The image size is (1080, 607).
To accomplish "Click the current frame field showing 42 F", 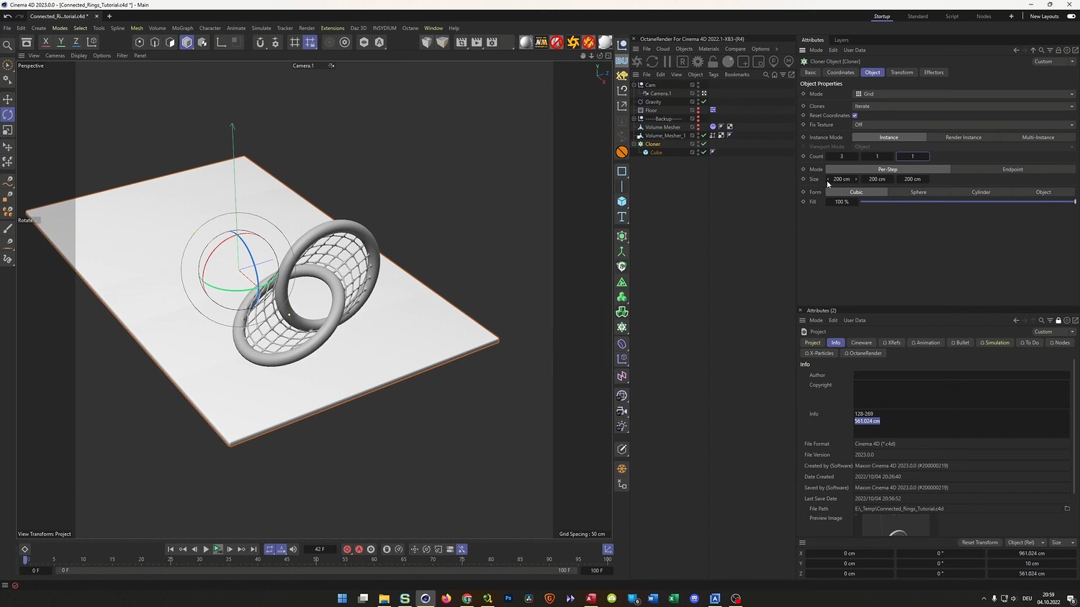I will pyautogui.click(x=320, y=549).
